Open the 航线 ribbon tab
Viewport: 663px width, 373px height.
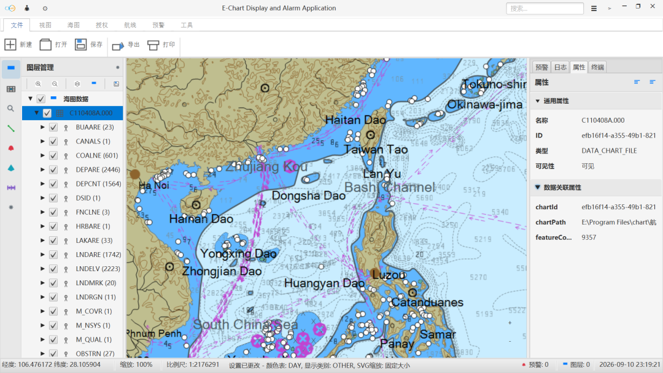coord(130,25)
